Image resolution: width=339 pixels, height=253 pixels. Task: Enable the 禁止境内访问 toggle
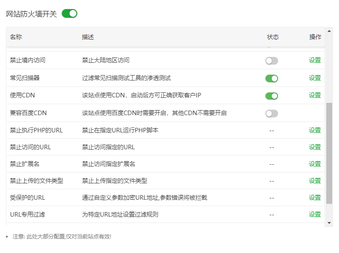tap(272, 61)
